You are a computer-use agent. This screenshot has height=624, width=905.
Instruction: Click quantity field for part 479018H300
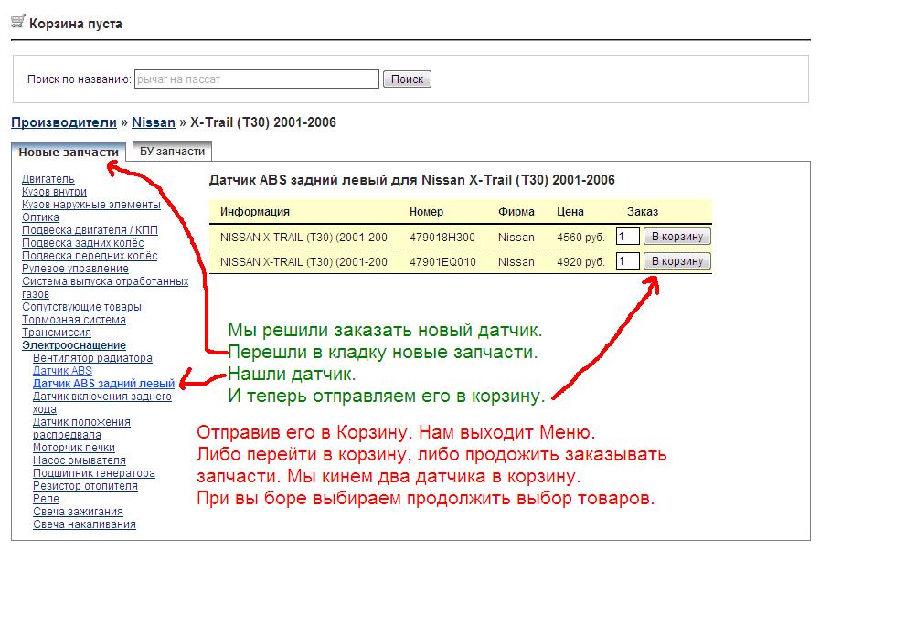[x=627, y=237]
